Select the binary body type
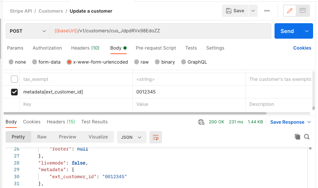This screenshot has width=318, height=188. click(157, 62)
